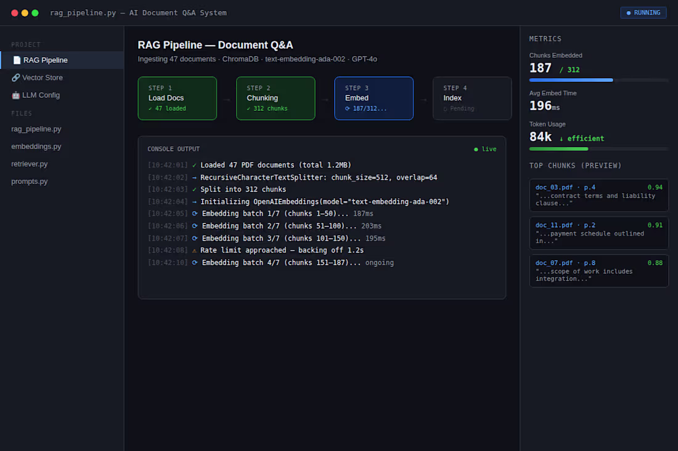678x451 pixels.
Task: Click the checkmark icon next to 312 chunks
Action: 248,109
